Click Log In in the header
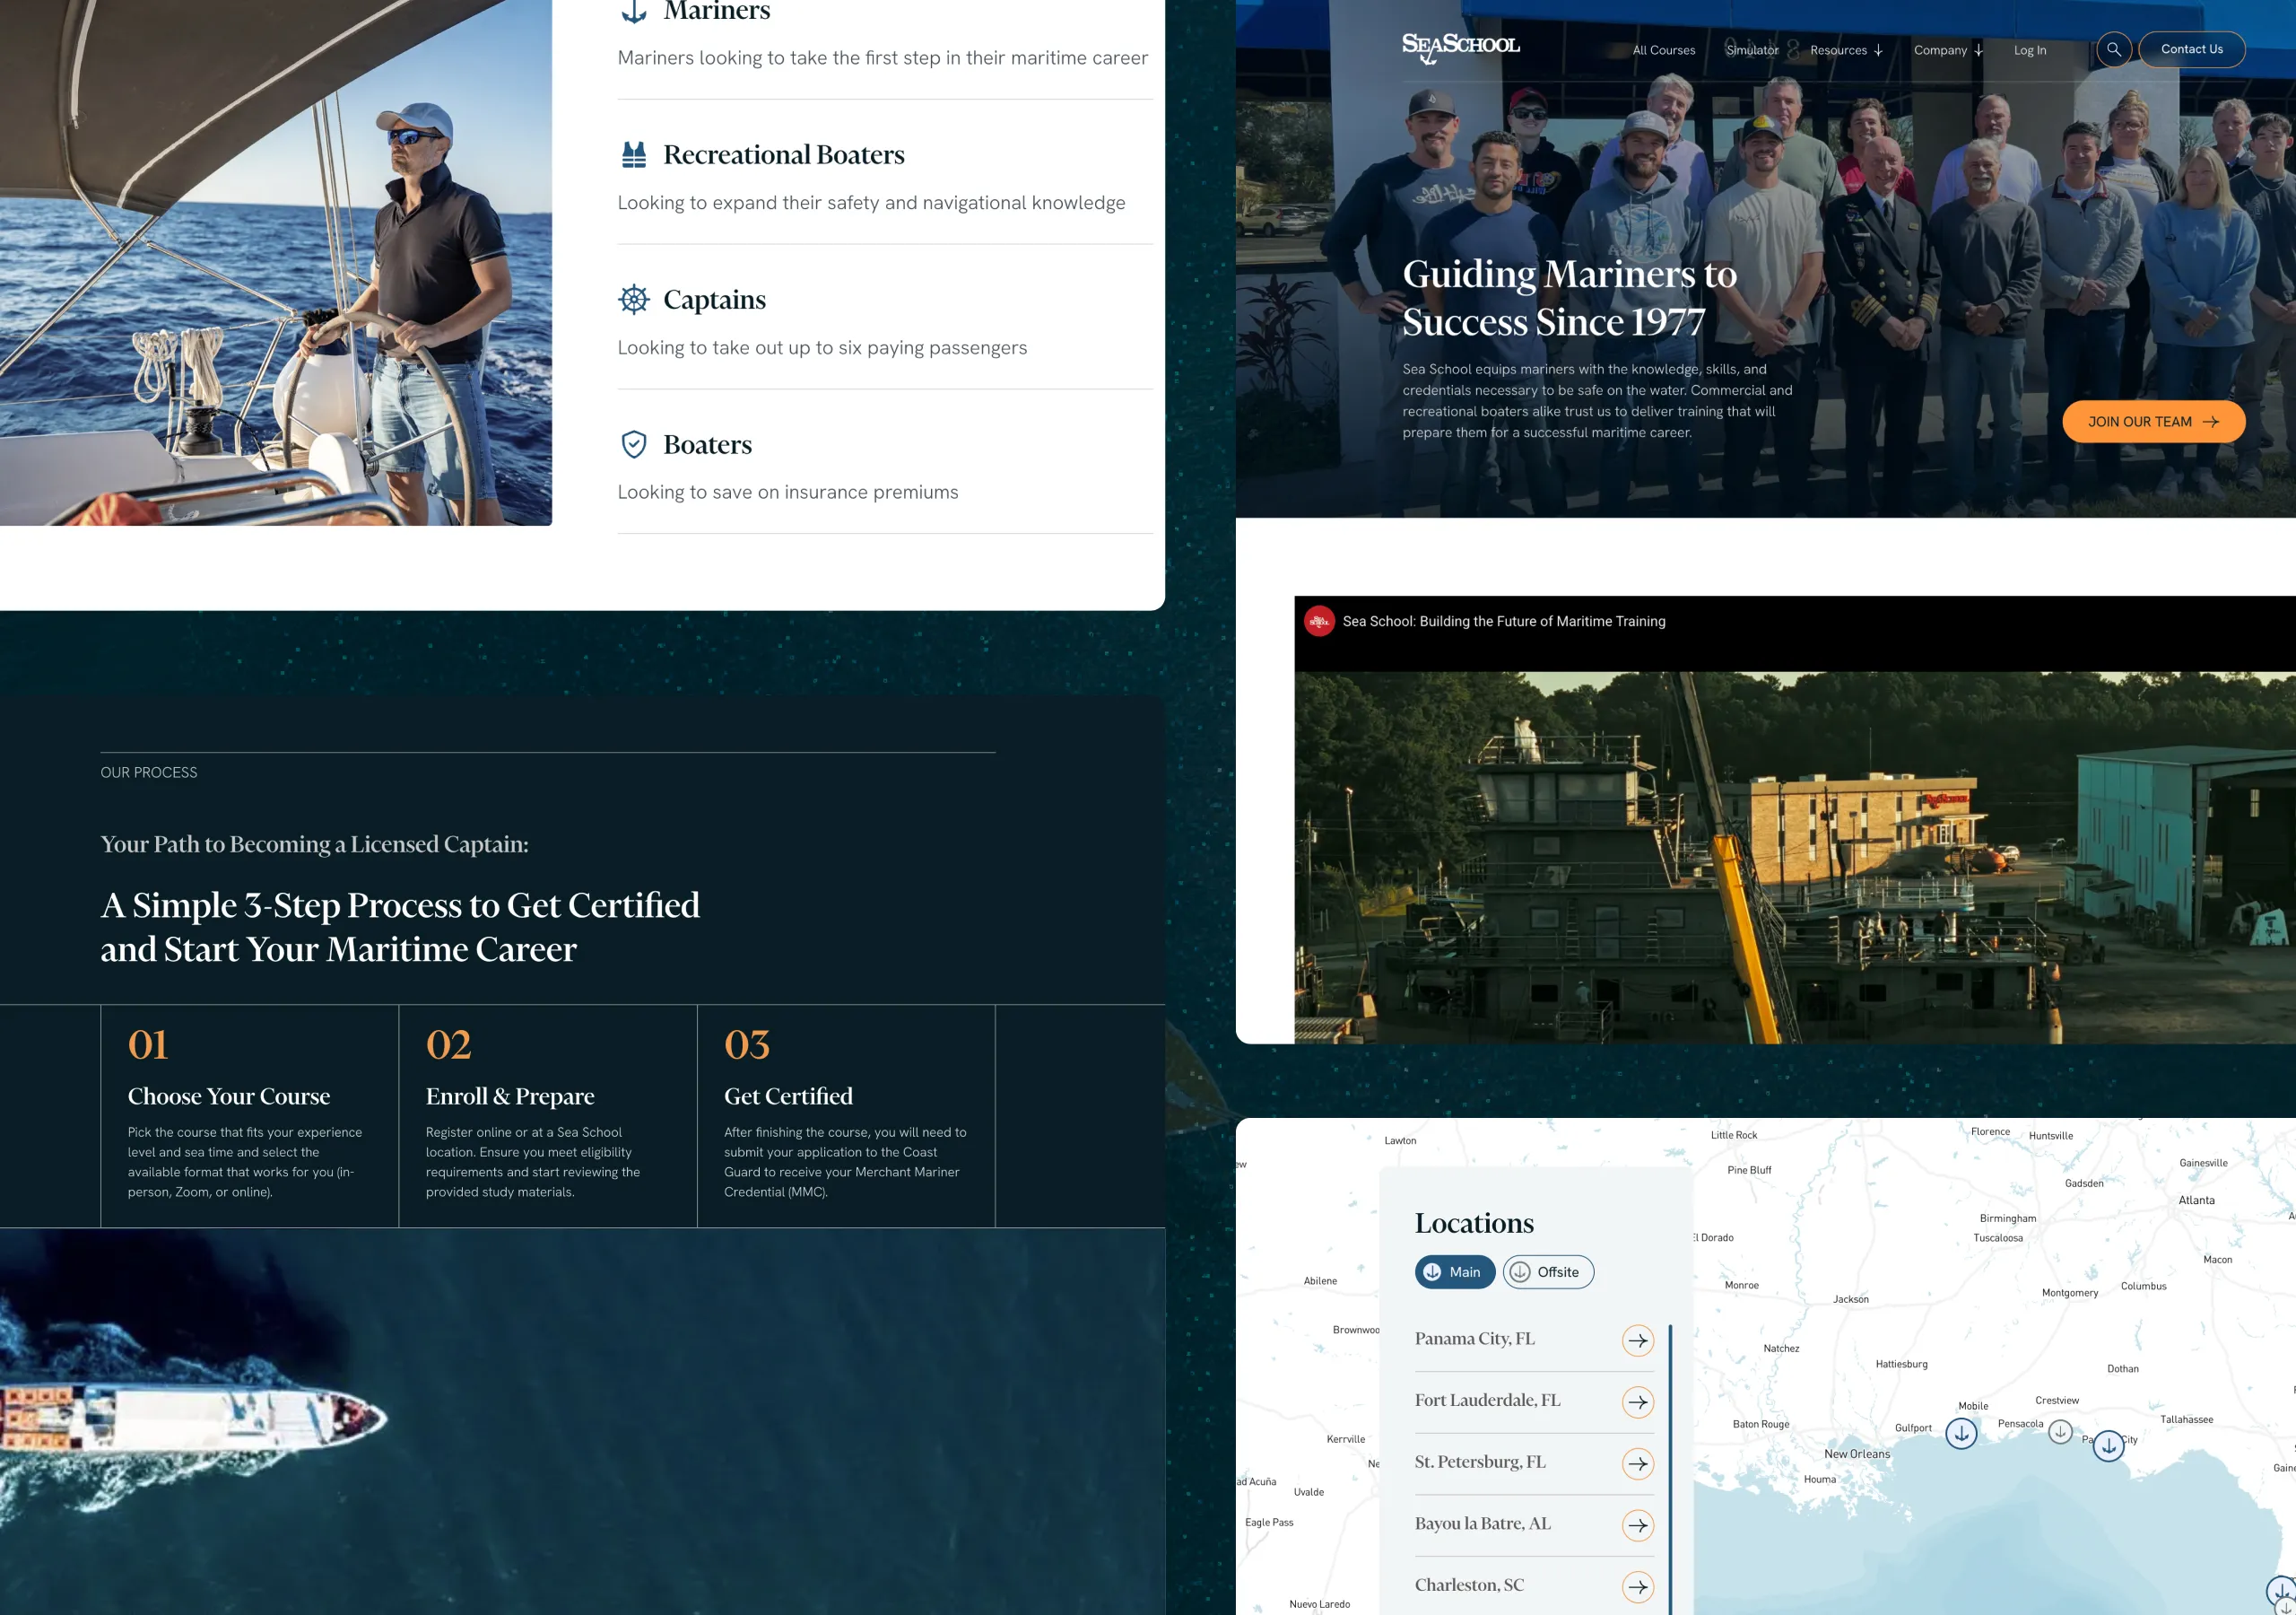2296x1615 pixels. pyautogui.click(x=2030, y=49)
